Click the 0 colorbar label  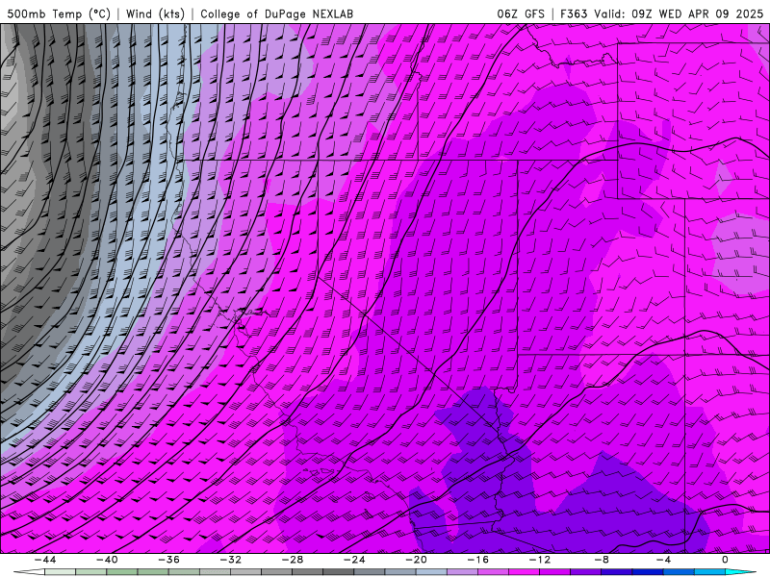726,560
